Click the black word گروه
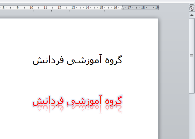Screen dimensions: 195x139 pyautogui.click(x=113, y=60)
